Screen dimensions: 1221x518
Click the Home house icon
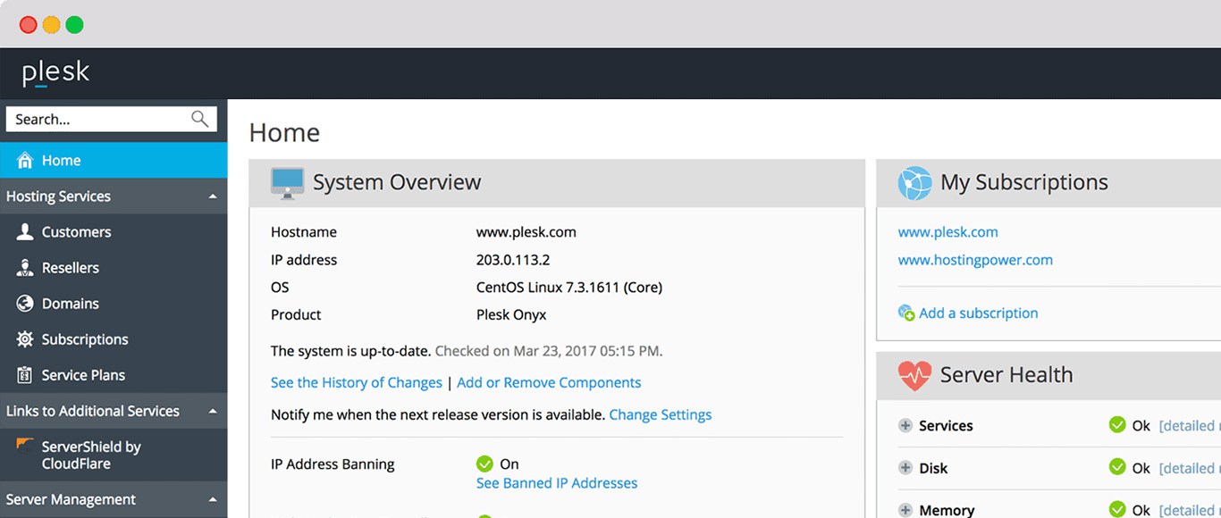[x=25, y=161]
